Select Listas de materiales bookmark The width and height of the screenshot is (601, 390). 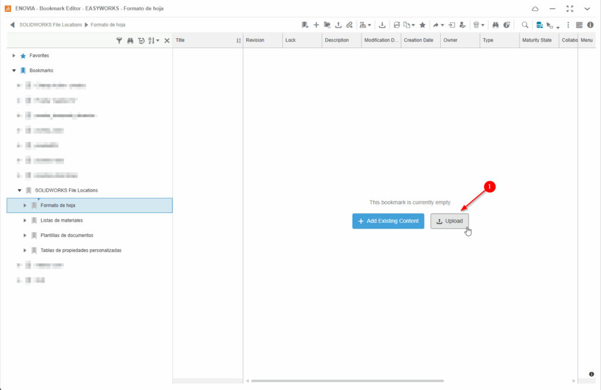(x=62, y=221)
